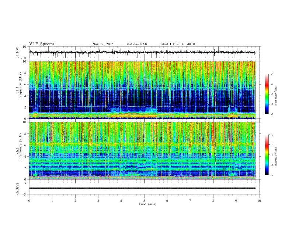The image size is (292, 225).
Task: Click the 'station=GAK' label
Action: pyautogui.click(x=137, y=44)
